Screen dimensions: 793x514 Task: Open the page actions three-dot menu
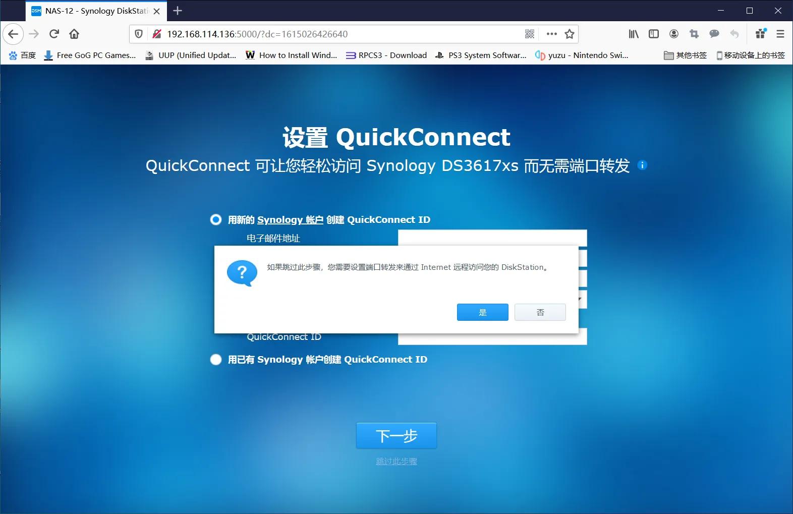tap(551, 34)
